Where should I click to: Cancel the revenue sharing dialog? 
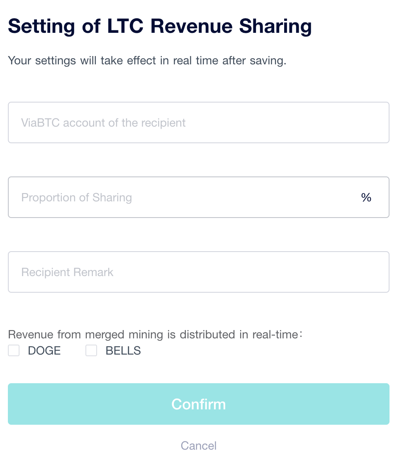tap(199, 446)
